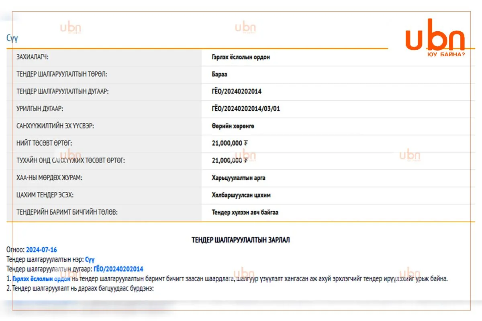482x321 pixels.
Task: Click the "Бараа" value in the table
Action: tap(219, 74)
